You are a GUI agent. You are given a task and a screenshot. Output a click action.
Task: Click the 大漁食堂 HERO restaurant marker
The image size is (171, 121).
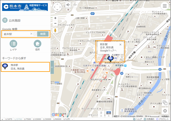pos(87,71)
